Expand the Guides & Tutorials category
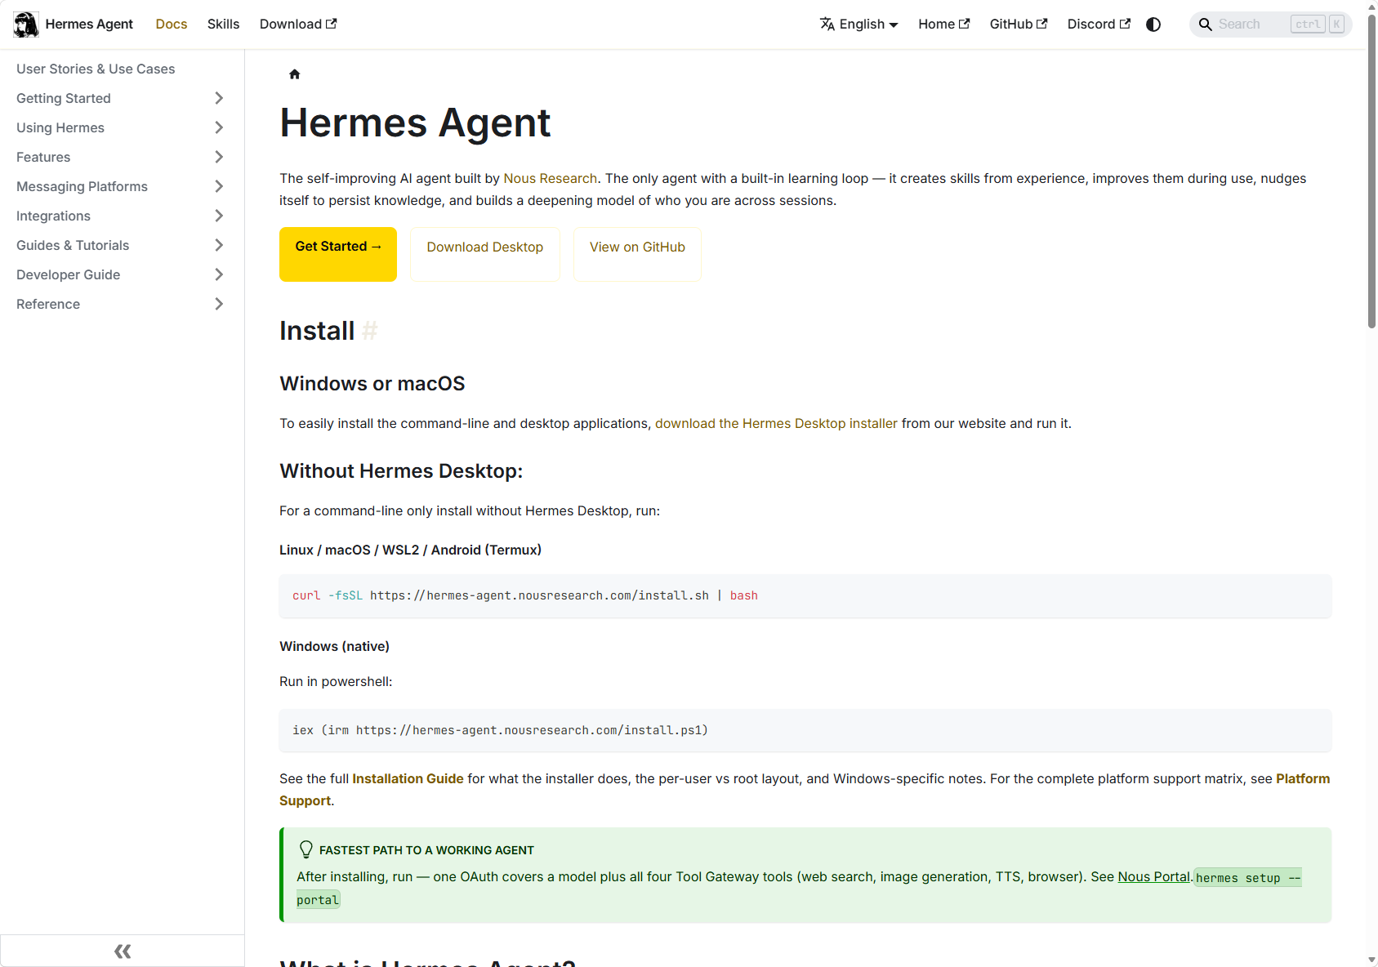 (219, 245)
